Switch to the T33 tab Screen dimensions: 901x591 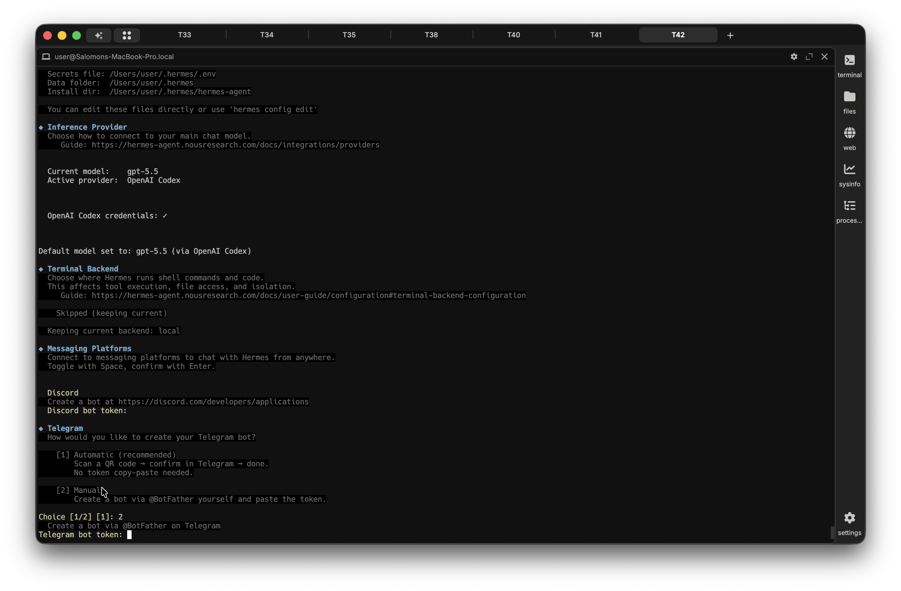tap(184, 35)
